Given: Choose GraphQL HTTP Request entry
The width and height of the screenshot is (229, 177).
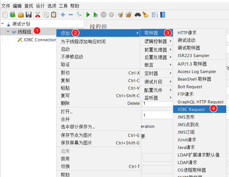Looking at the screenshot, I should [x=200, y=102].
